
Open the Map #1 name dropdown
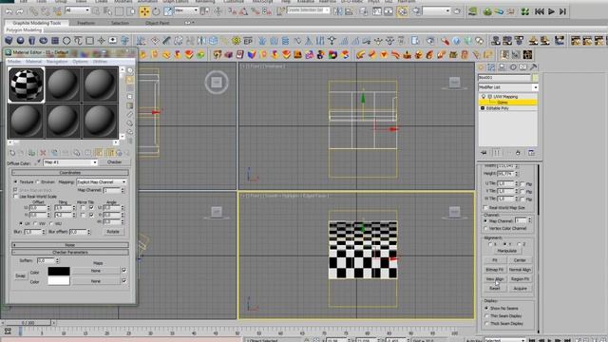[70, 162]
